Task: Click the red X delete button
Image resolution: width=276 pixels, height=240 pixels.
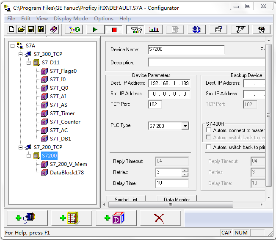Action: click(160, 218)
